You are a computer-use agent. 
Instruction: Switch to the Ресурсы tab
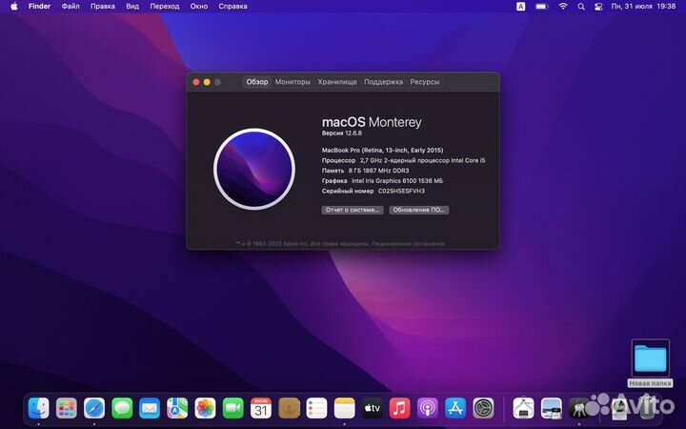point(424,82)
